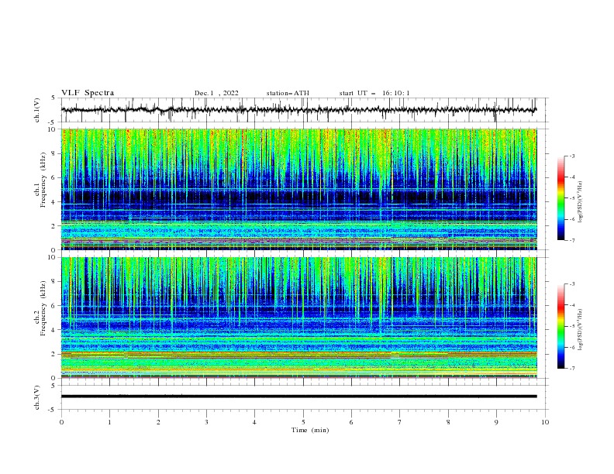Click the "ch.3(V)" waveform axis label
Viewport: 614px width, 474px height.
coord(37,397)
